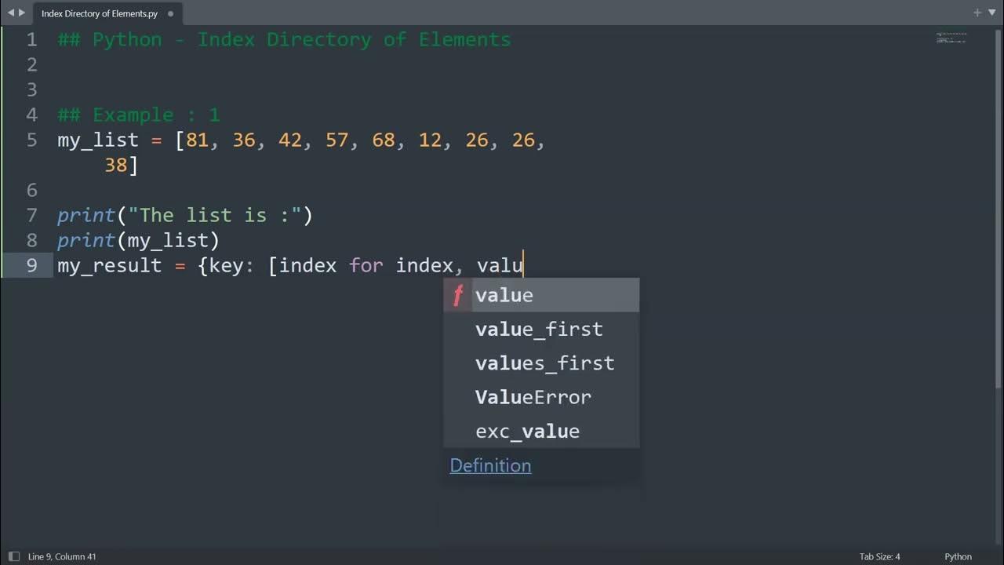Click the new tab plus icon

tap(977, 13)
